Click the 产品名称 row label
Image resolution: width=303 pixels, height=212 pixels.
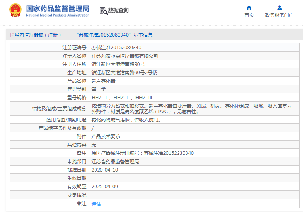click(x=77, y=81)
